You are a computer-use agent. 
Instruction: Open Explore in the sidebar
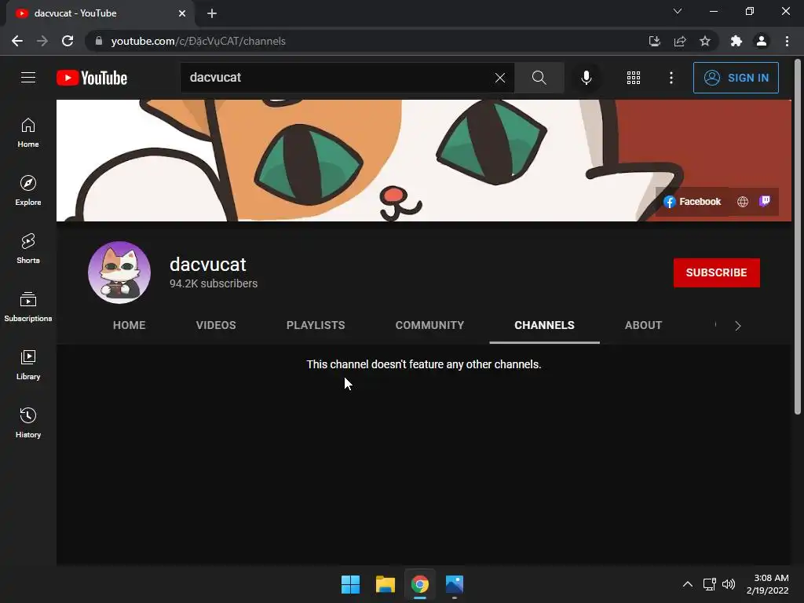tap(28, 191)
